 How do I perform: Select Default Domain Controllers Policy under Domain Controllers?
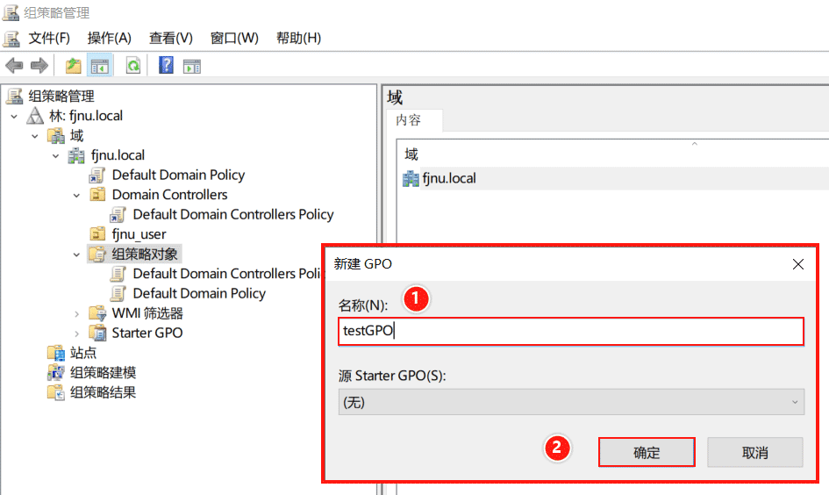point(233,214)
